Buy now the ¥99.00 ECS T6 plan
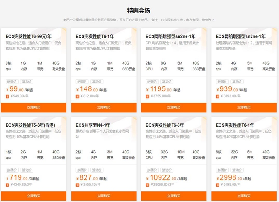The height and width of the screenshot is (202, 279). pos(33,108)
